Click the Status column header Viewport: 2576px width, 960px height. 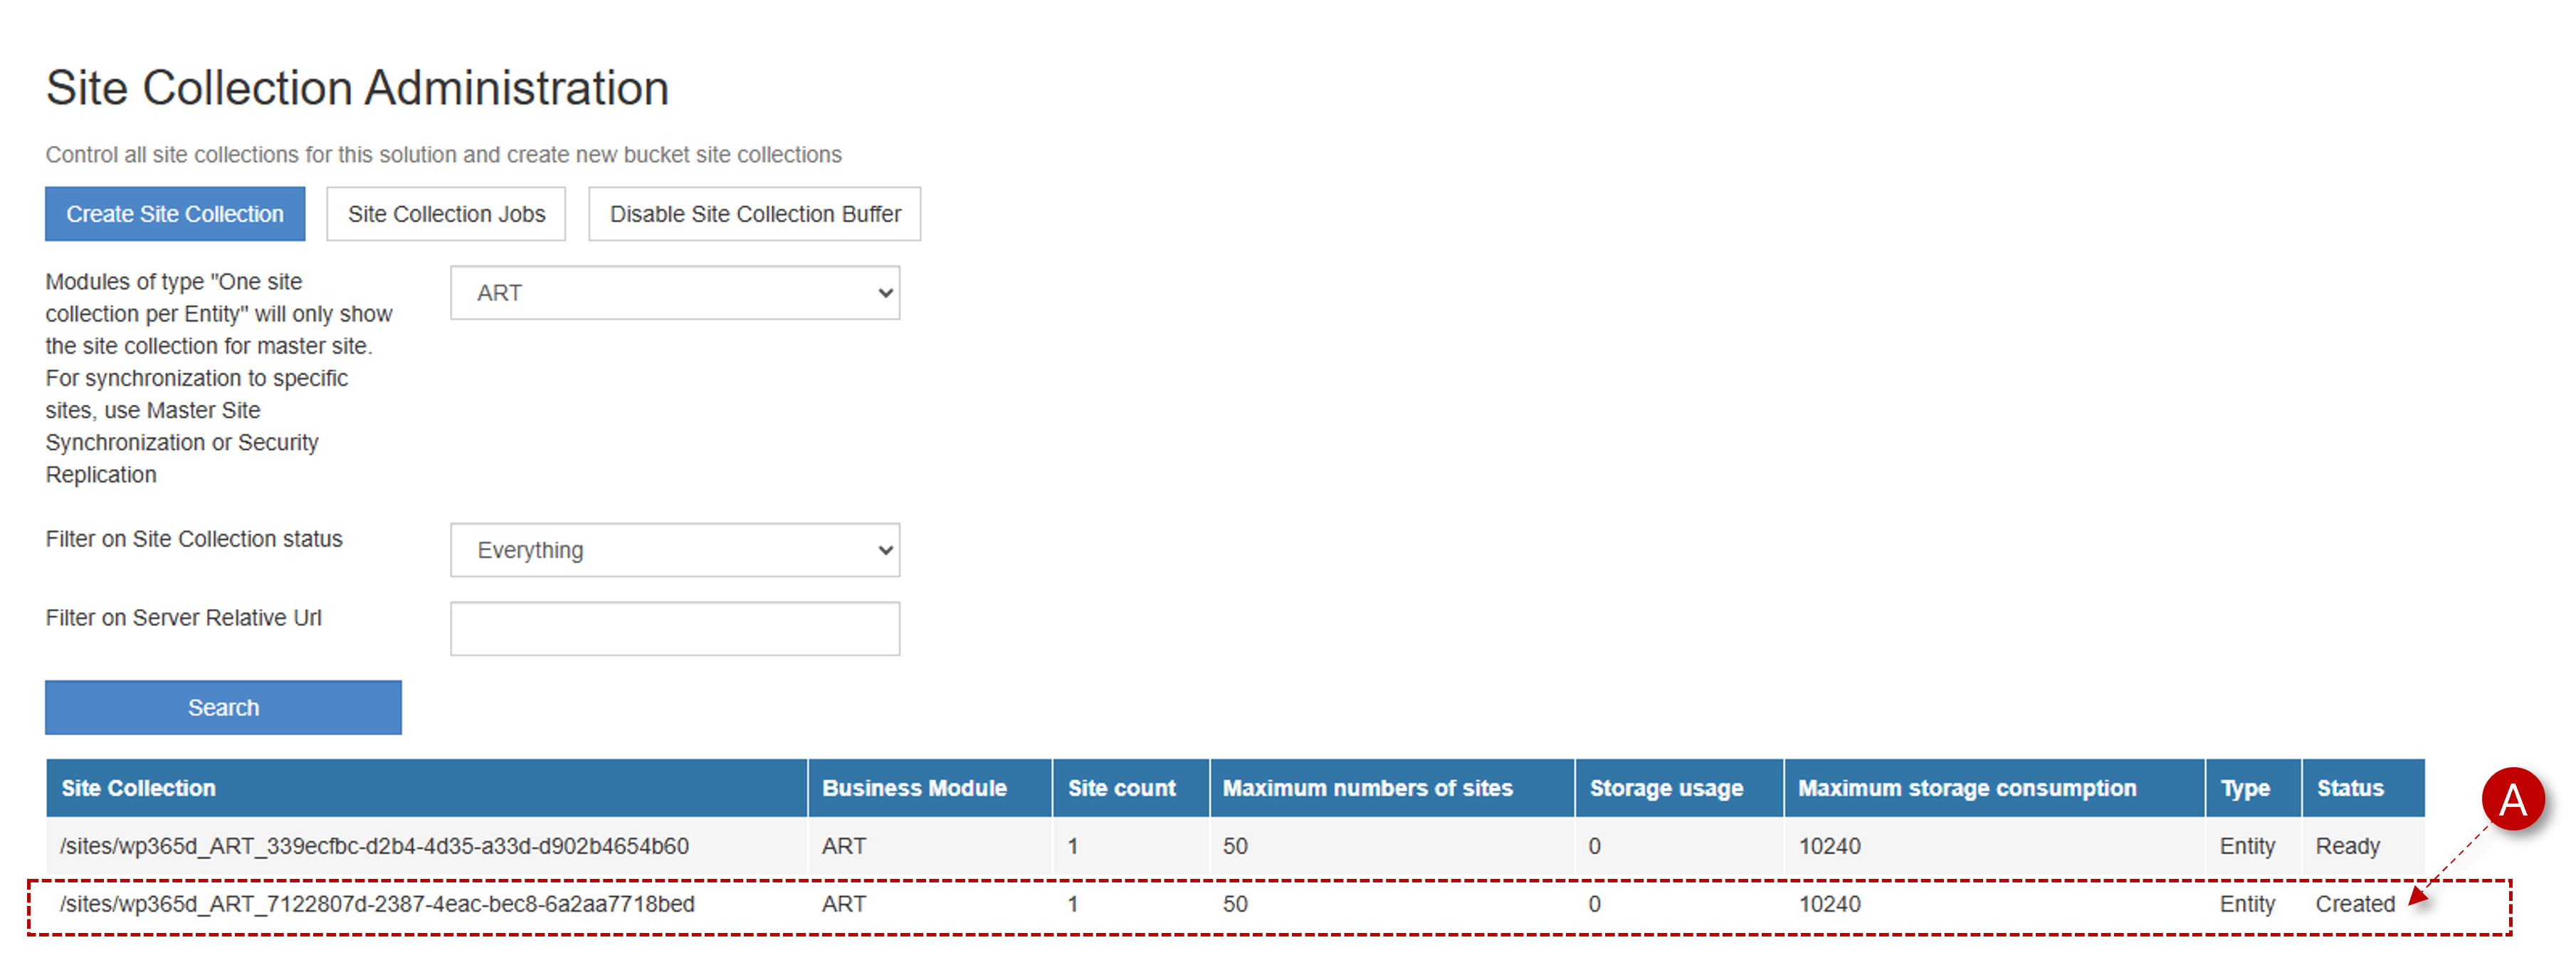(x=2350, y=788)
